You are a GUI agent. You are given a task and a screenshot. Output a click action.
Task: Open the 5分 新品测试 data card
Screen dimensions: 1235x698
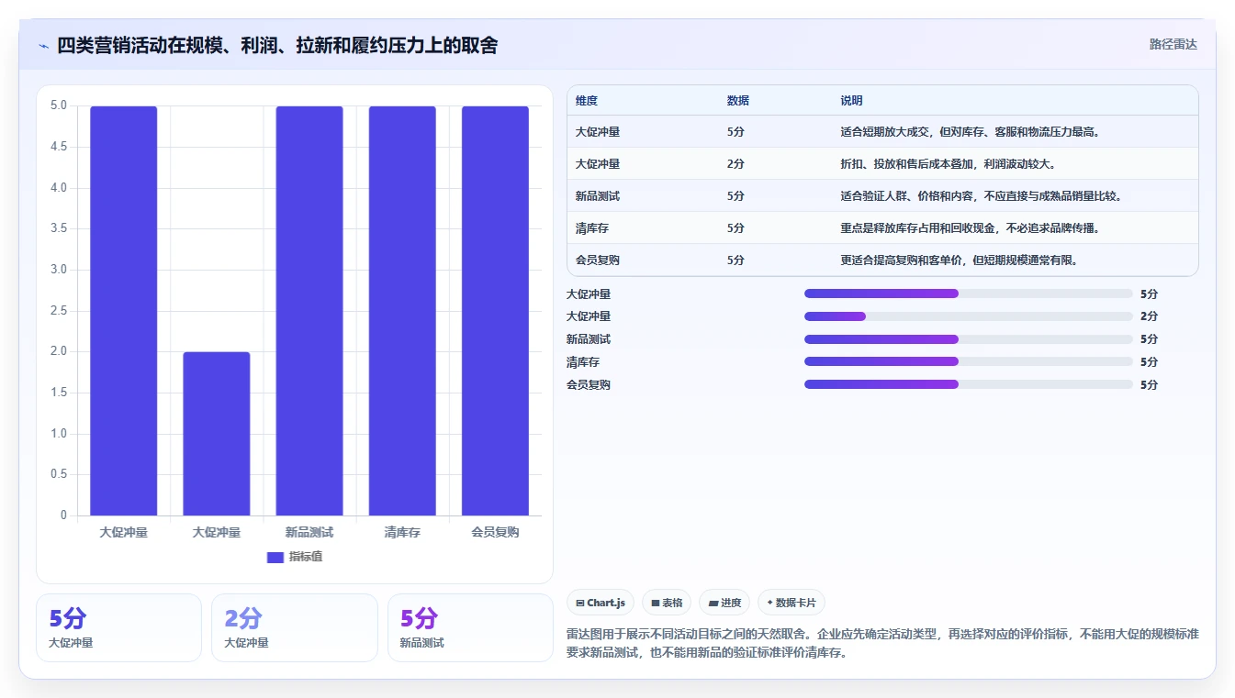click(x=470, y=627)
